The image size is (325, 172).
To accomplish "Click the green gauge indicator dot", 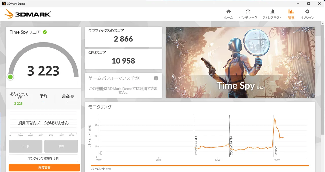I will click(x=10, y=77).
